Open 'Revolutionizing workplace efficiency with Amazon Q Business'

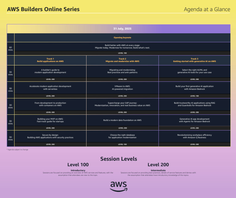(195, 136)
